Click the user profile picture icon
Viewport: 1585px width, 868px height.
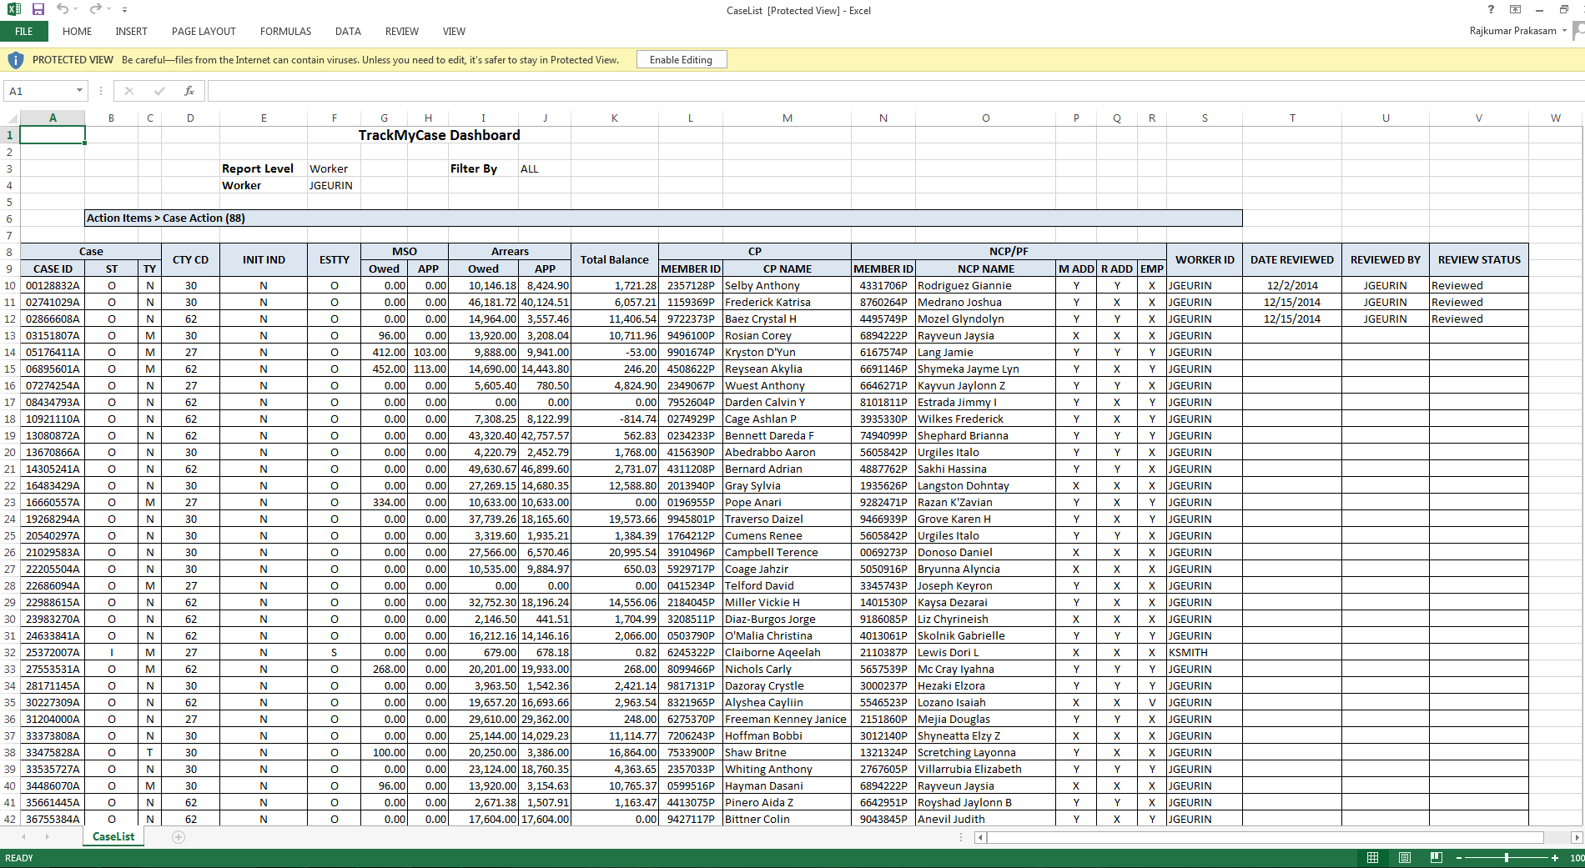[x=1578, y=31]
